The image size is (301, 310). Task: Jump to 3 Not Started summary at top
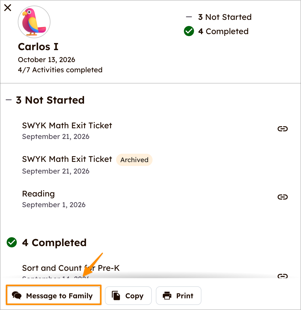219,17
